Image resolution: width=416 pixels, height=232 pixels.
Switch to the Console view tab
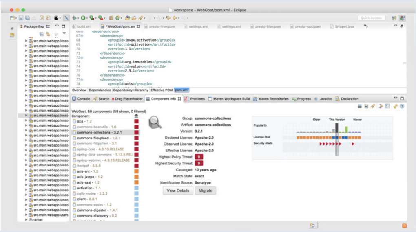81,99
